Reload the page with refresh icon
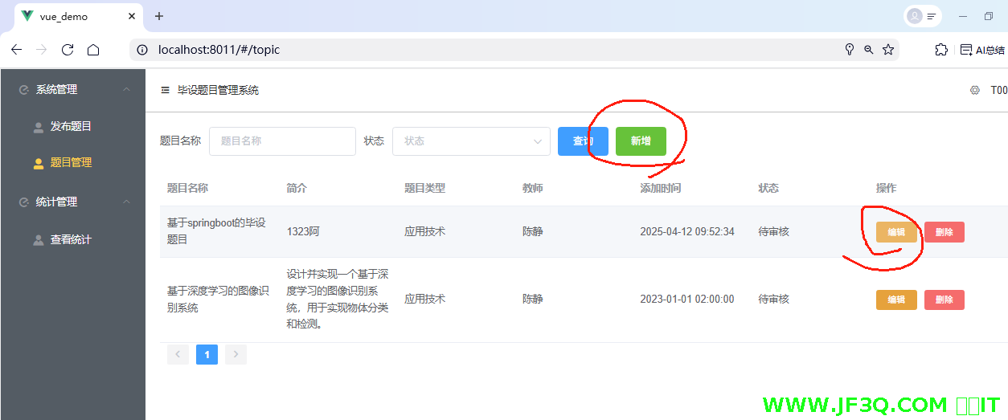Viewport: 1008px width, 420px height. (68, 50)
